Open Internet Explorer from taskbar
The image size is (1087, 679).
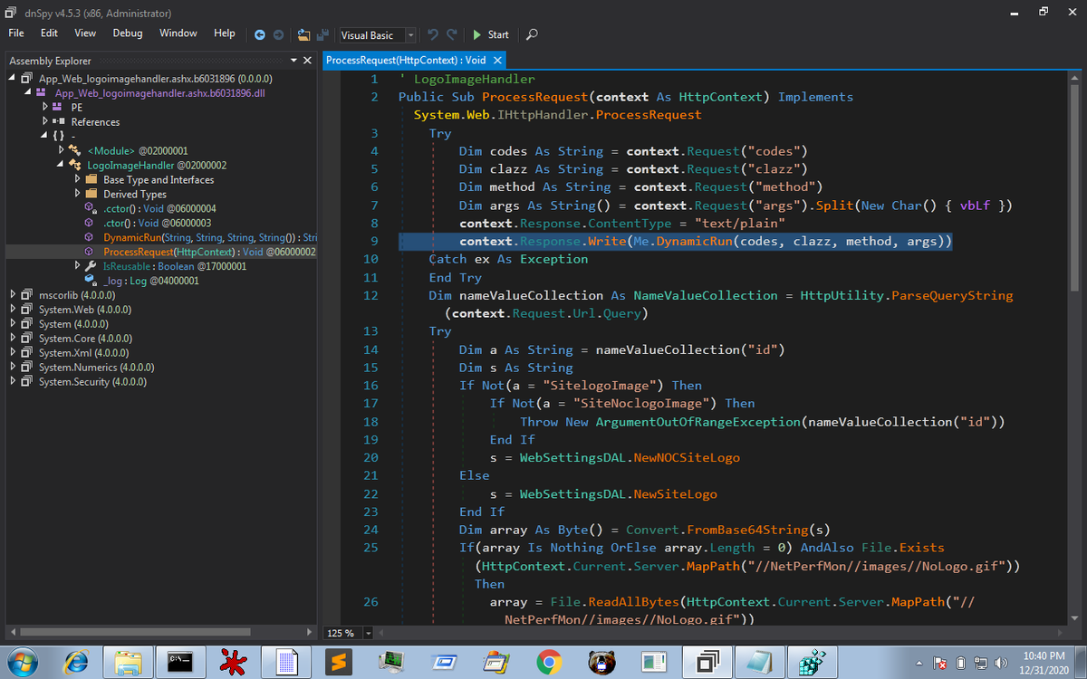pos(75,663)
